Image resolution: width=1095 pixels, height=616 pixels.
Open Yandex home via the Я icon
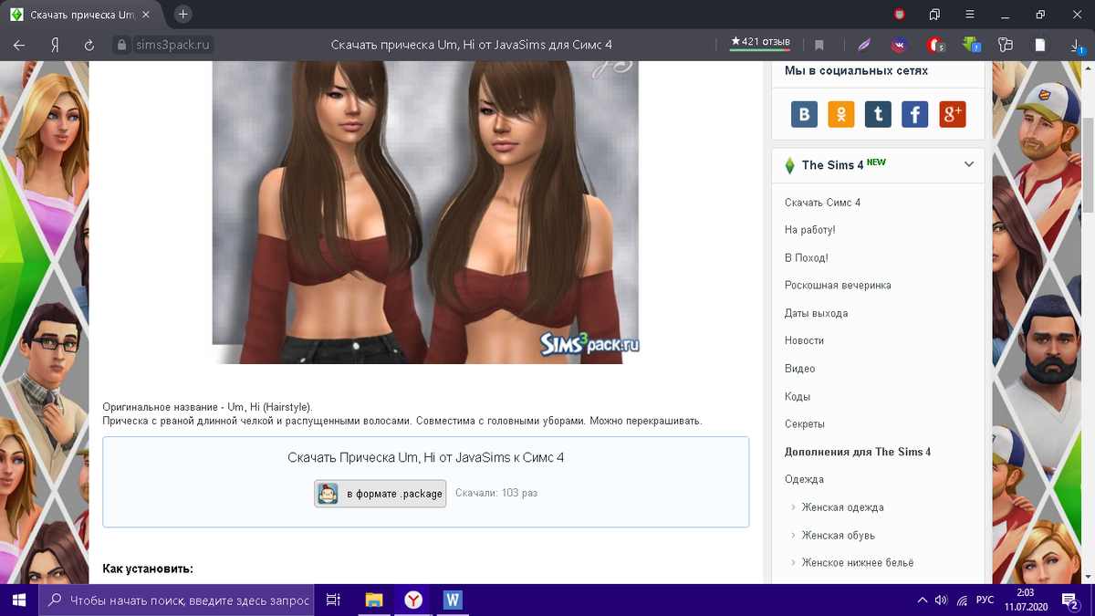click(55, 45)
